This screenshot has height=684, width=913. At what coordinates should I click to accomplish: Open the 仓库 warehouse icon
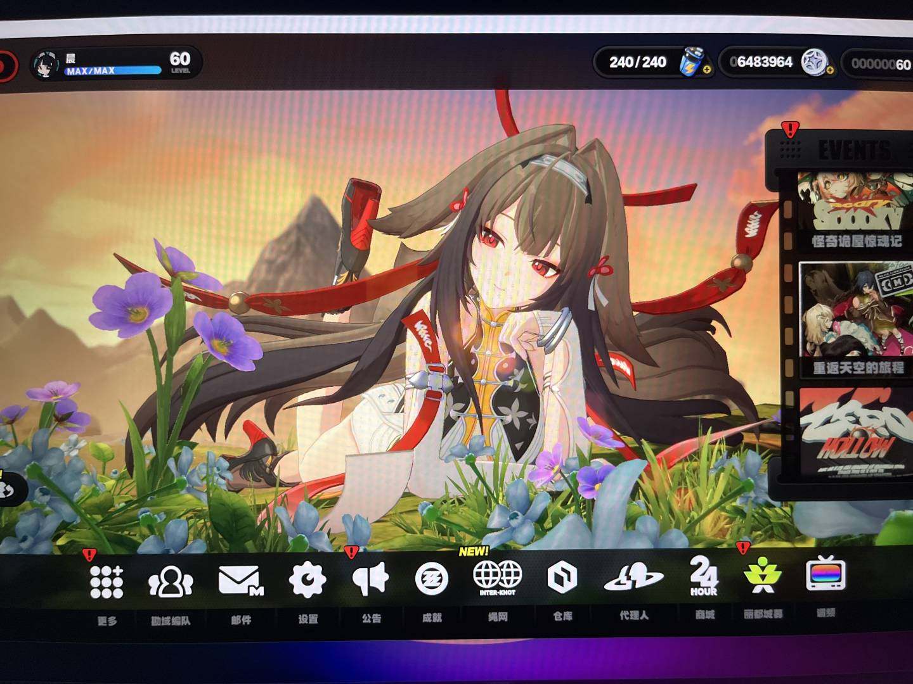coord(562,577)
